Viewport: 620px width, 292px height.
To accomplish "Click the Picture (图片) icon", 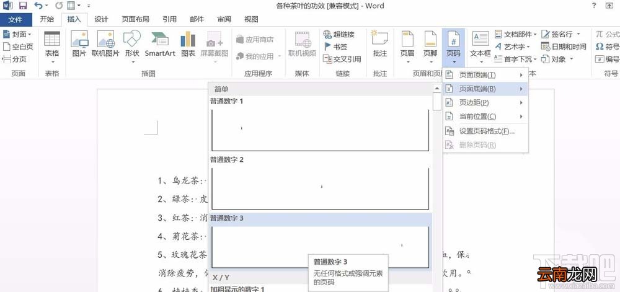I will [79, 44].
